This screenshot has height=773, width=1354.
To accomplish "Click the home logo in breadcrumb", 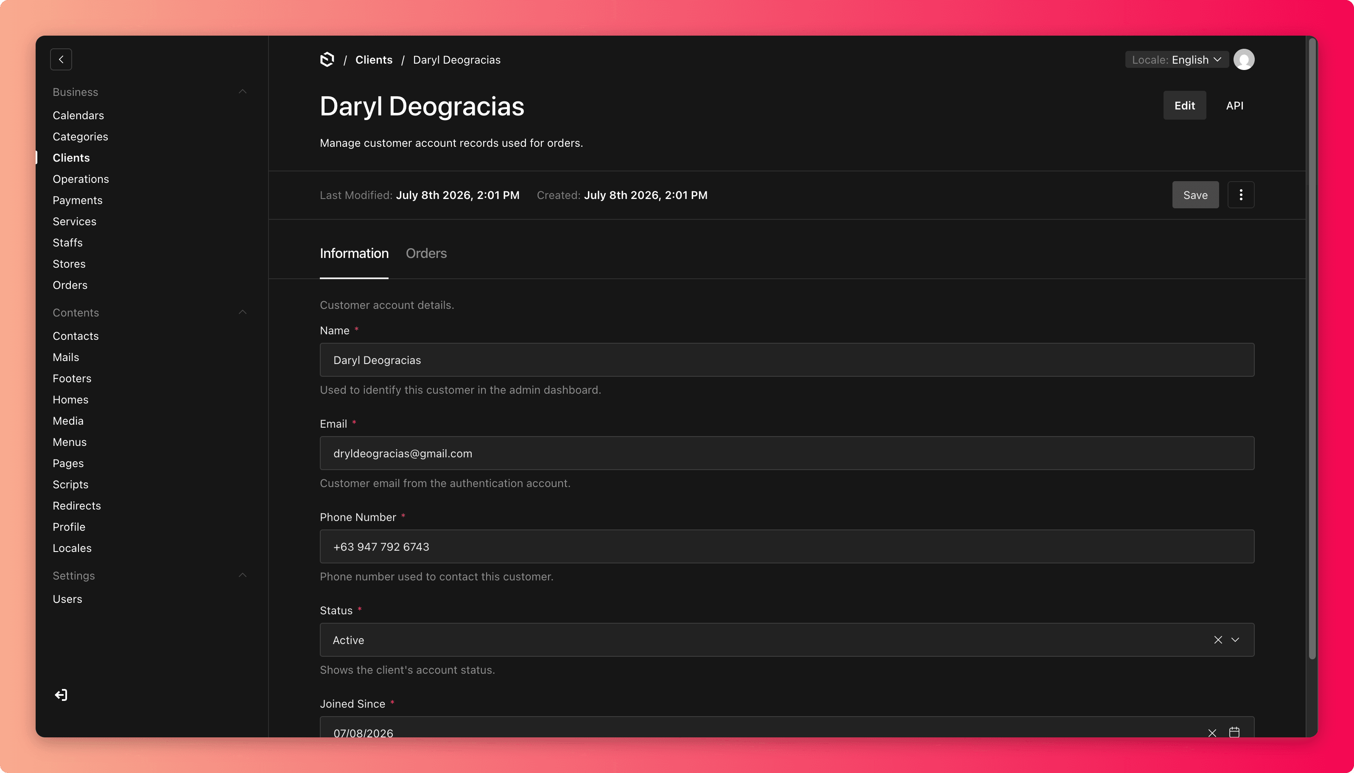I will pyautogui.click(x=327, y=59).
